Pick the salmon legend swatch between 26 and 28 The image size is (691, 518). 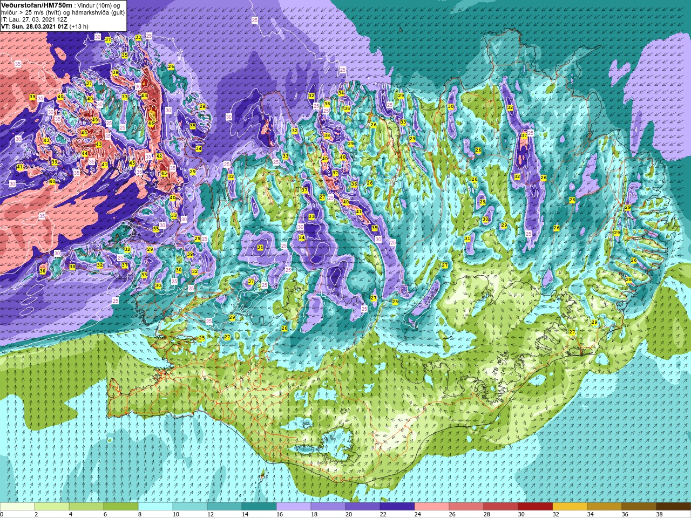(466, 507)
